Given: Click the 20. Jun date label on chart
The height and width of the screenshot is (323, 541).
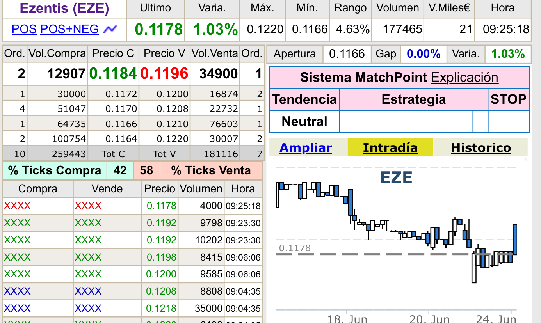Looking at the screenshot, I should click(429, 319).
